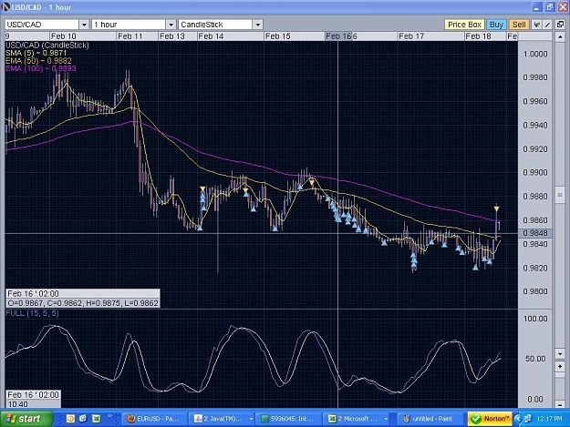Click the zoom minus button
The image size is (570, 427).
(559, 403)
